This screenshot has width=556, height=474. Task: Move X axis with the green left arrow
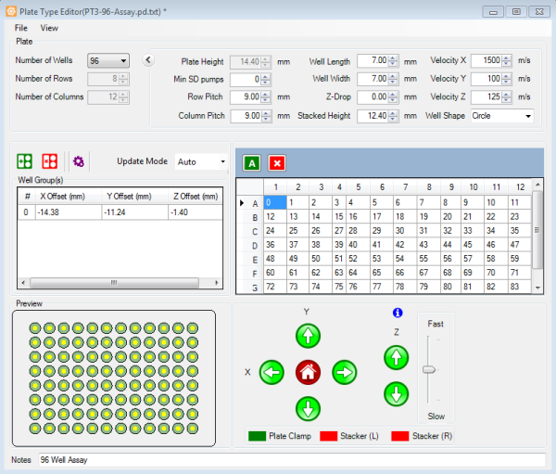(x=272, y=373)
